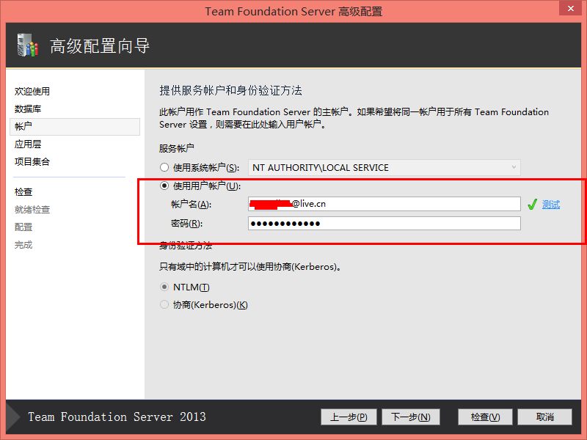The image size is (587, 440).
Task: Select the 使用系统帐户 radio button
Action: click(x=164, y=167)
